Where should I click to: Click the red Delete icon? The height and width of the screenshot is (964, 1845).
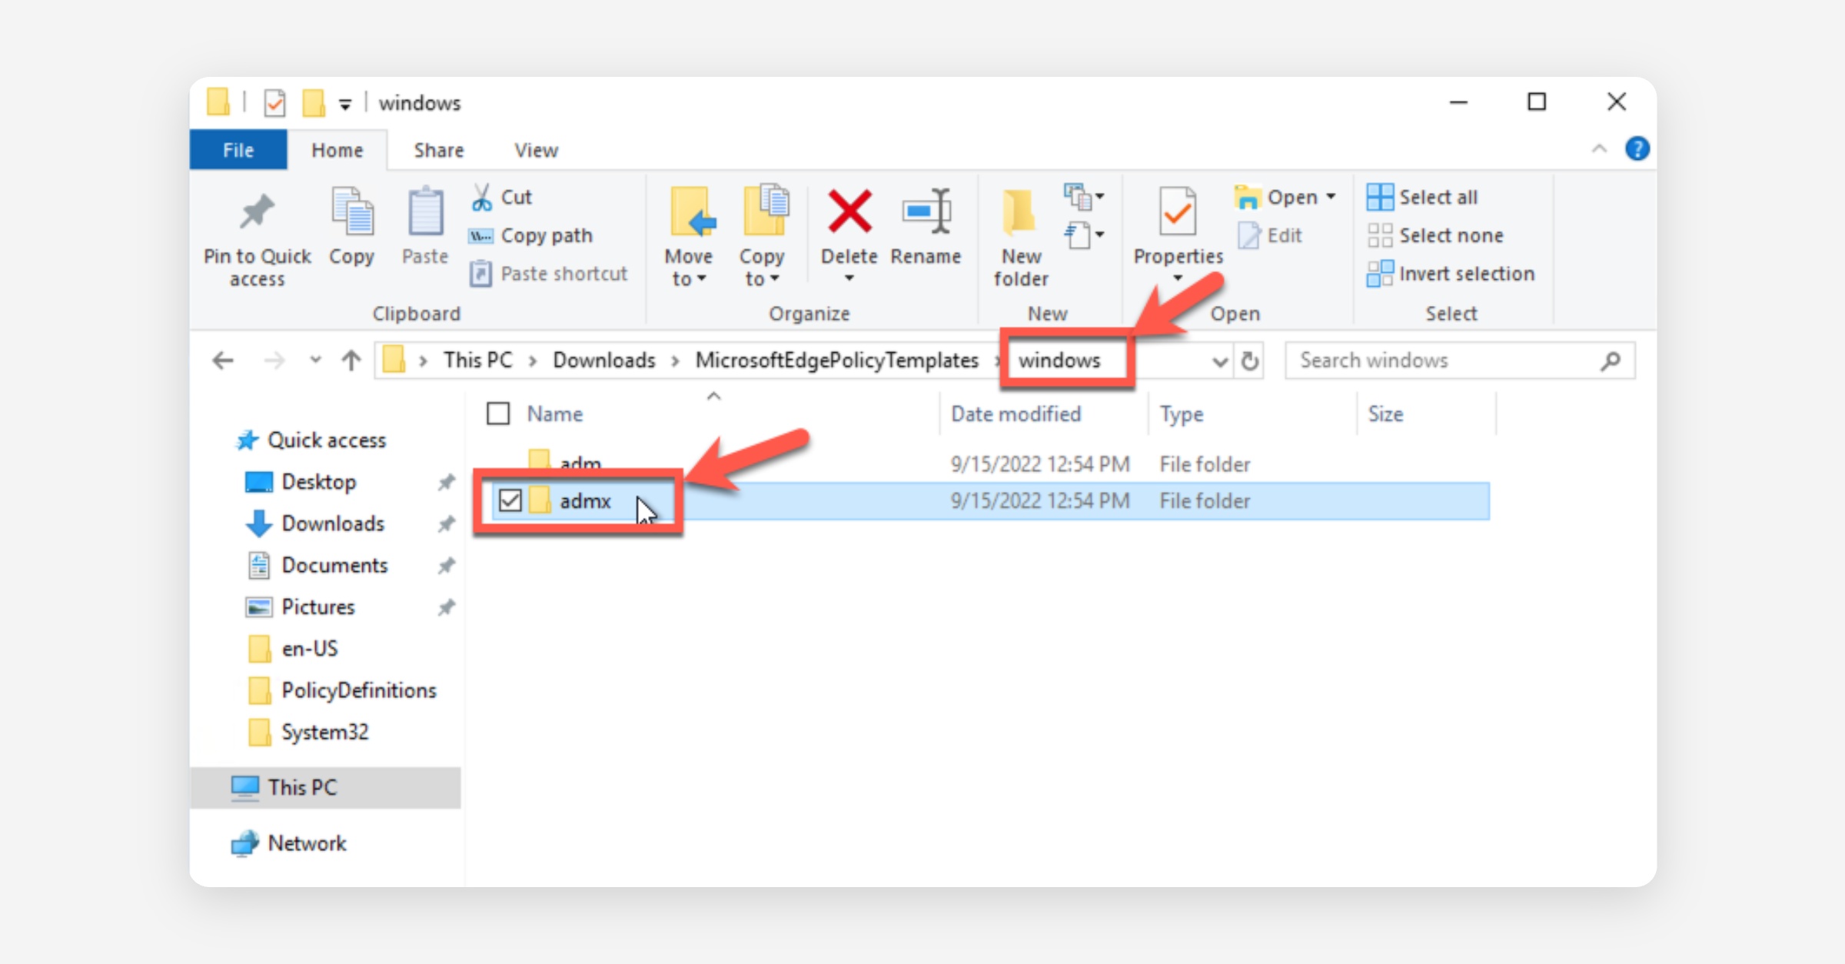click(849, 211)
